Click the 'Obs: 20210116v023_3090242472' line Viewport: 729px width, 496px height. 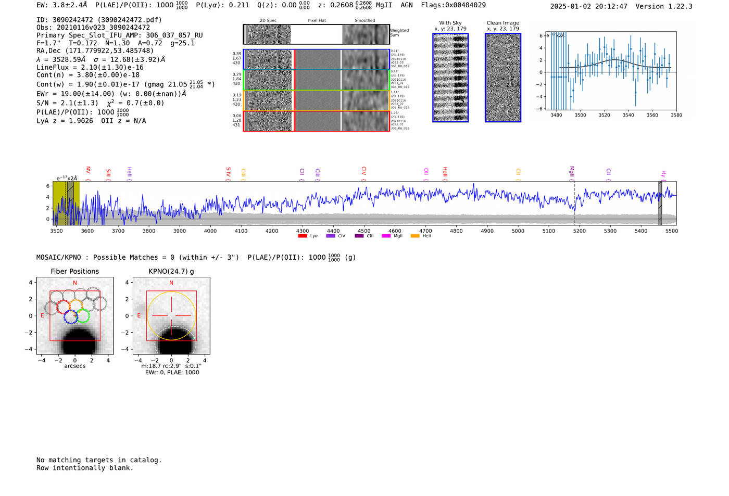click(x=93, y=28)
